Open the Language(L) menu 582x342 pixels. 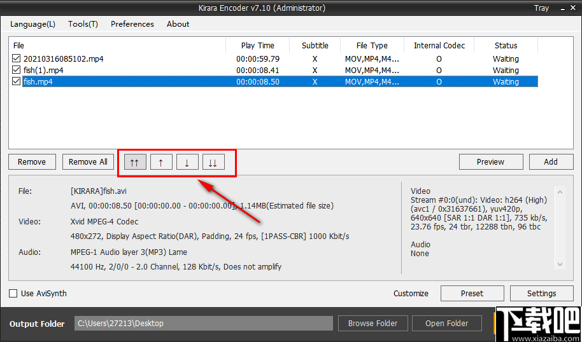coord(32,24)
